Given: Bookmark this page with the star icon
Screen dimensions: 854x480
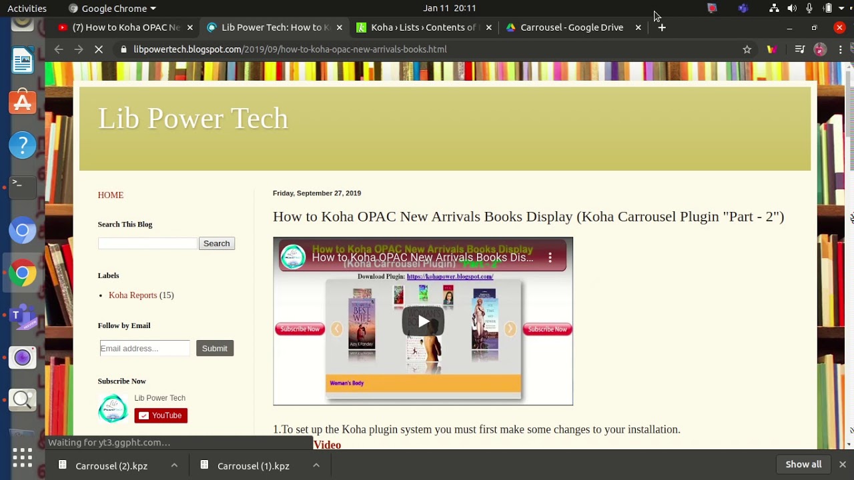Looking at the screenshot, I should 747,49.
